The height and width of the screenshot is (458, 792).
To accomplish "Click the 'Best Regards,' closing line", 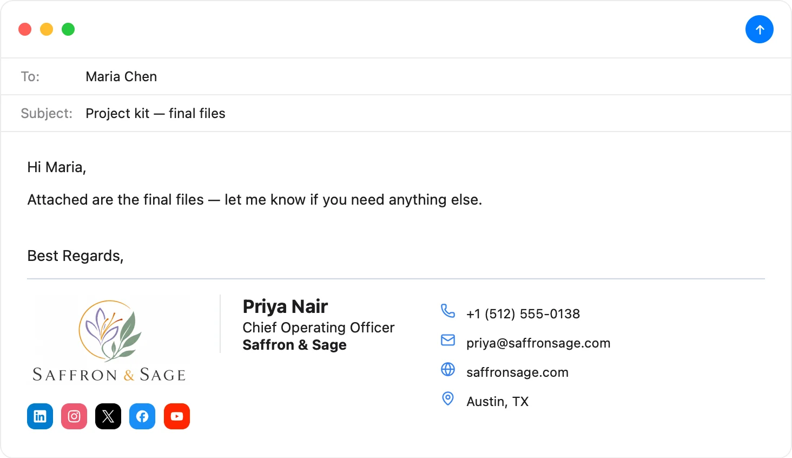I will [76, 256].
